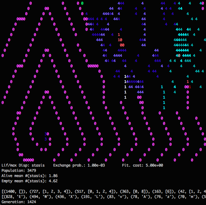Click the "(828, 'E')" tuple
The image size is (206, 205).
click(14, 197)
